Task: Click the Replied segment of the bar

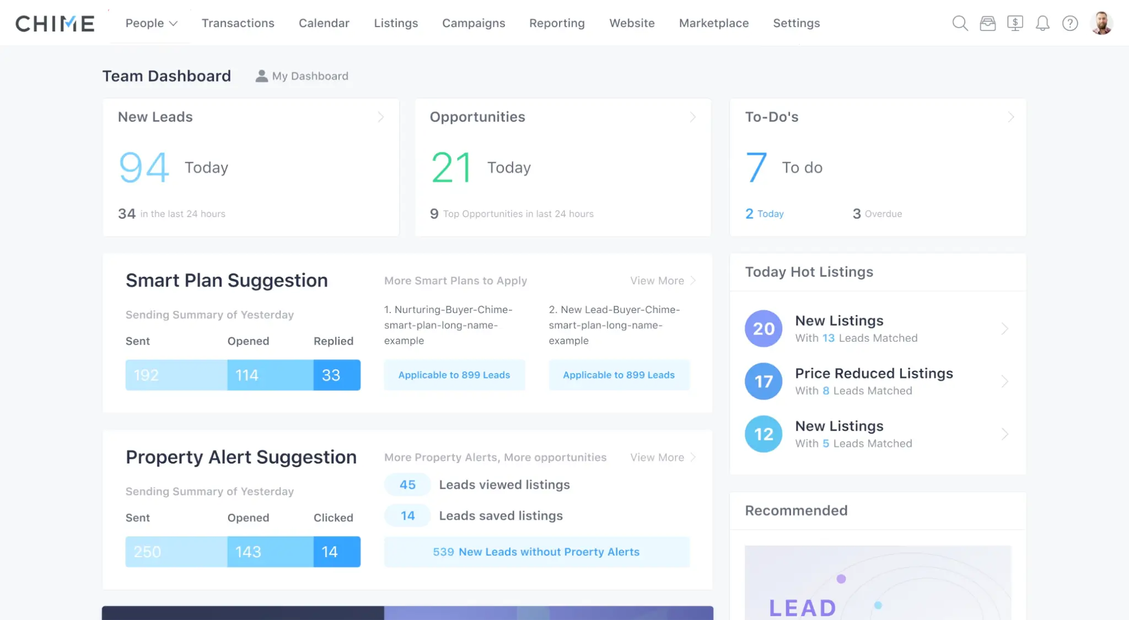Action: point(336,375)
